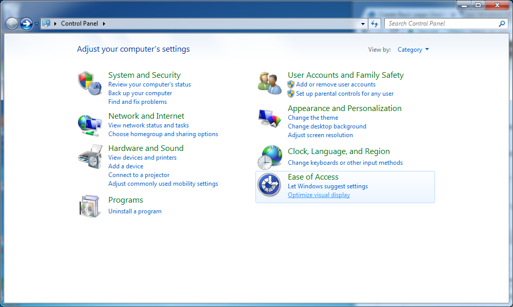The width and height of the screenshot is (513, 307).
Task: Click the Adjust screen resolution link
Action: point(320,135)
